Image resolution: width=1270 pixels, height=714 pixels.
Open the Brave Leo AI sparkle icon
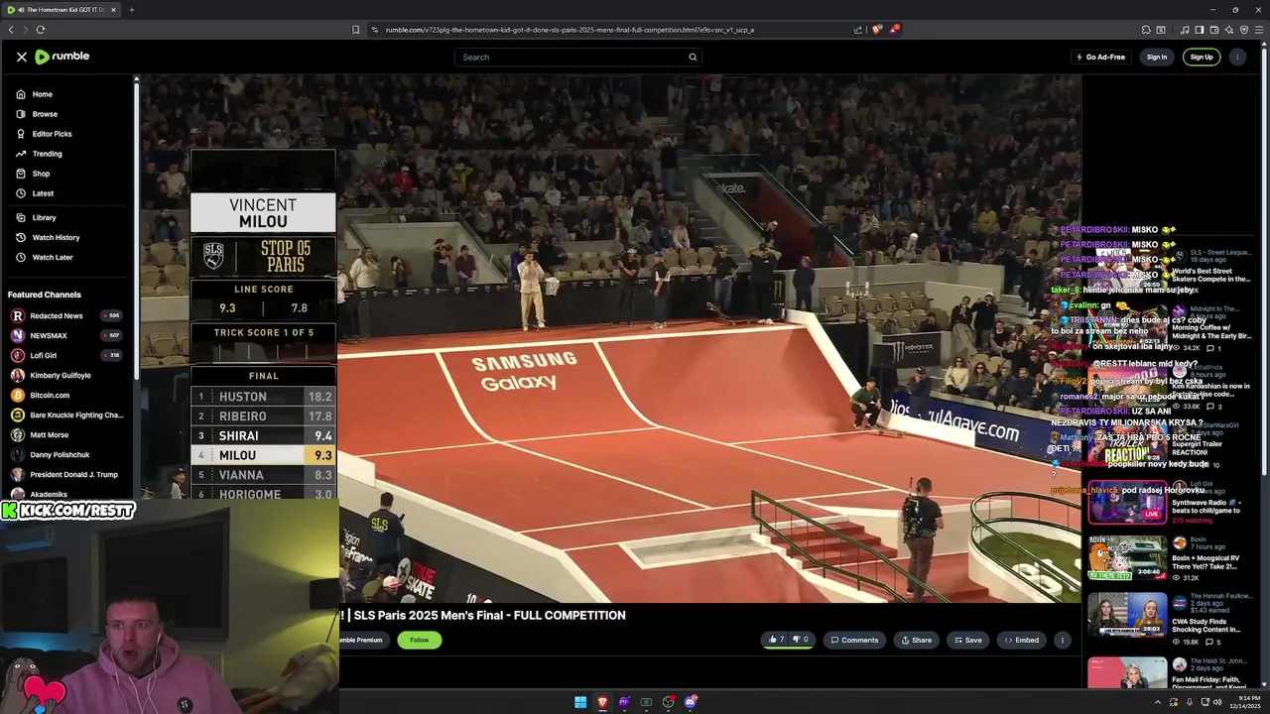tap(1228, 30)
